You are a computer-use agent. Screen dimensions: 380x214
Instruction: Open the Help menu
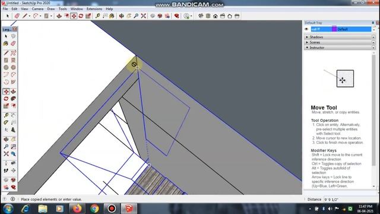click(109, 9)
